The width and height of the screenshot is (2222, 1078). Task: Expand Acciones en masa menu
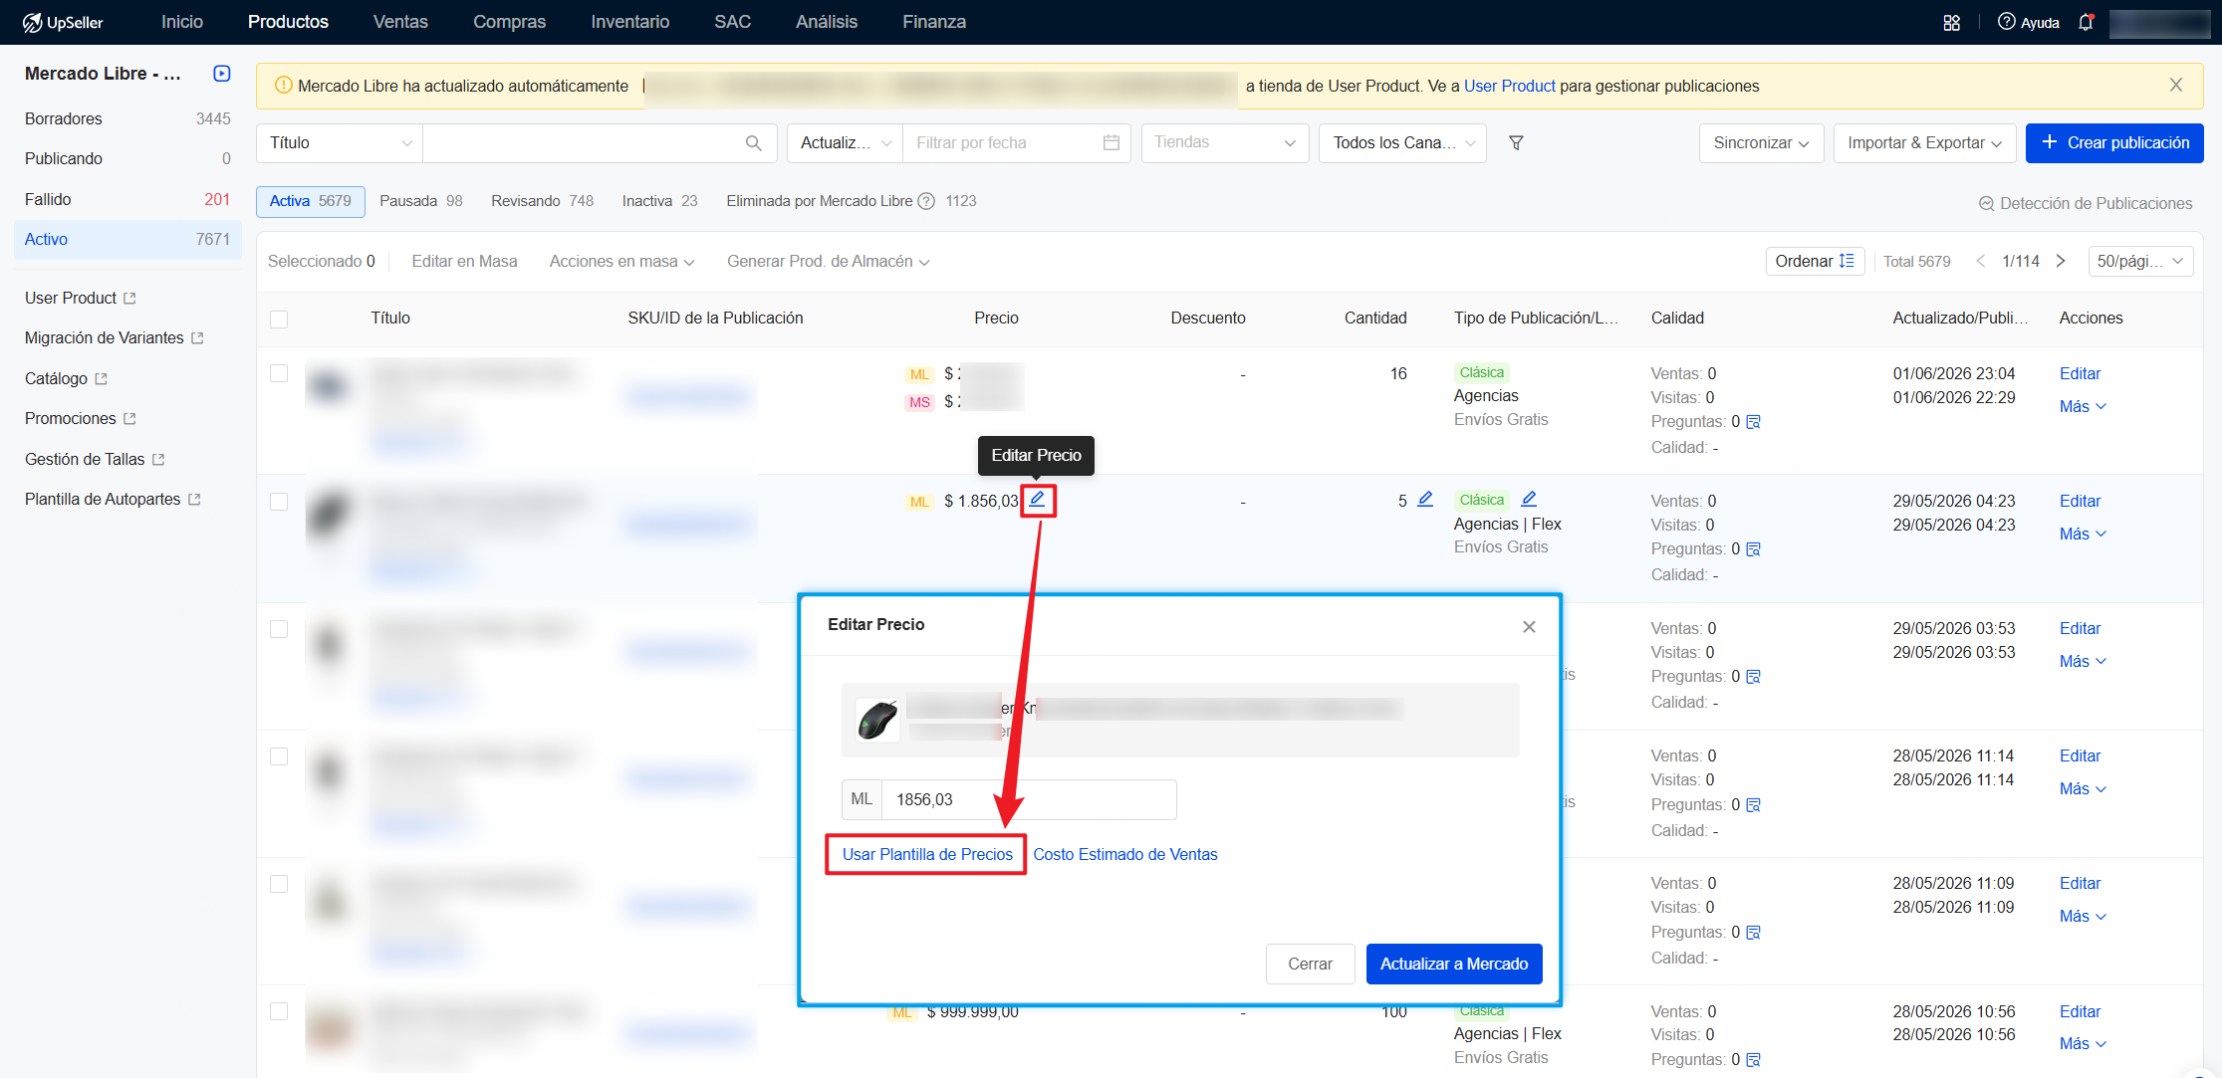621,261
